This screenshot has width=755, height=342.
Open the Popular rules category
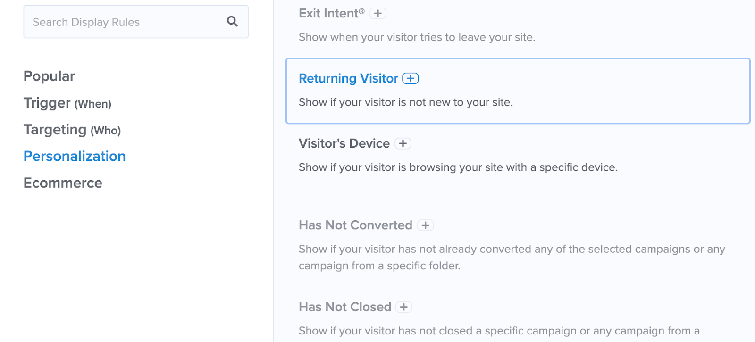[x=49, y=76]
